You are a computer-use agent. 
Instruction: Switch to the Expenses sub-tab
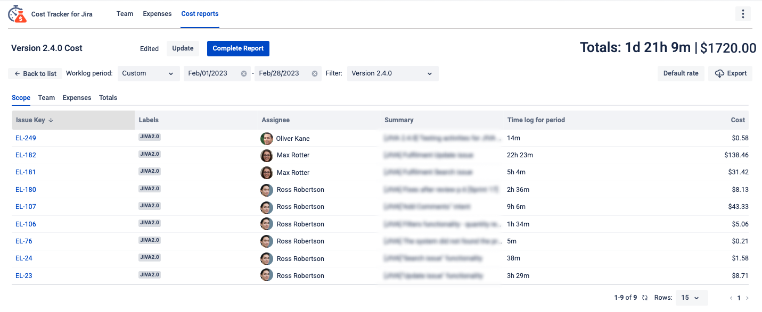(77, 98)
